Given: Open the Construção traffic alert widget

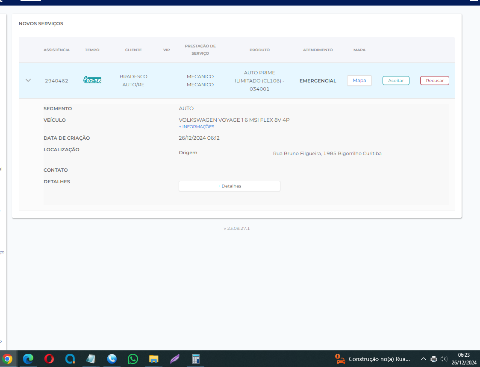Looking at the screenshot, I should pos(373,359).
